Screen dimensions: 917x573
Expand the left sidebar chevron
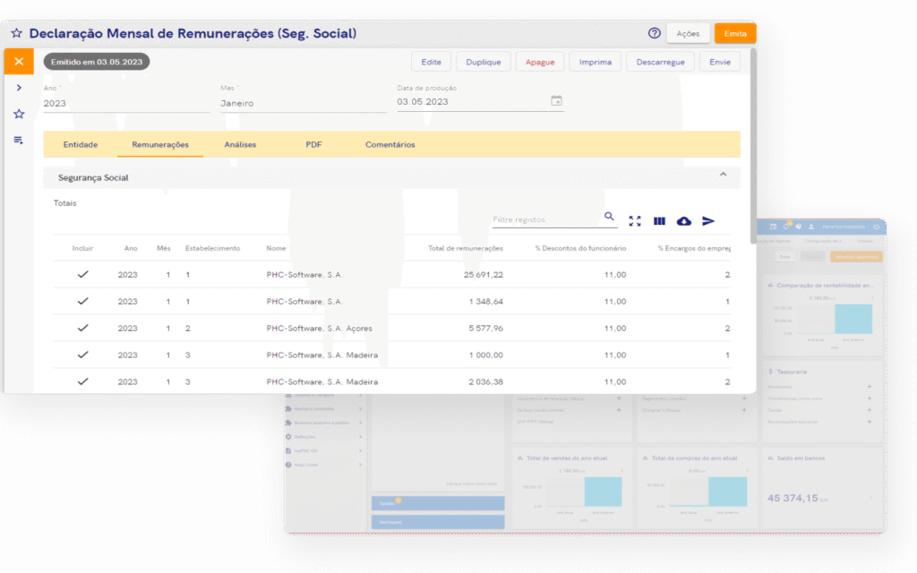point(19,88)
